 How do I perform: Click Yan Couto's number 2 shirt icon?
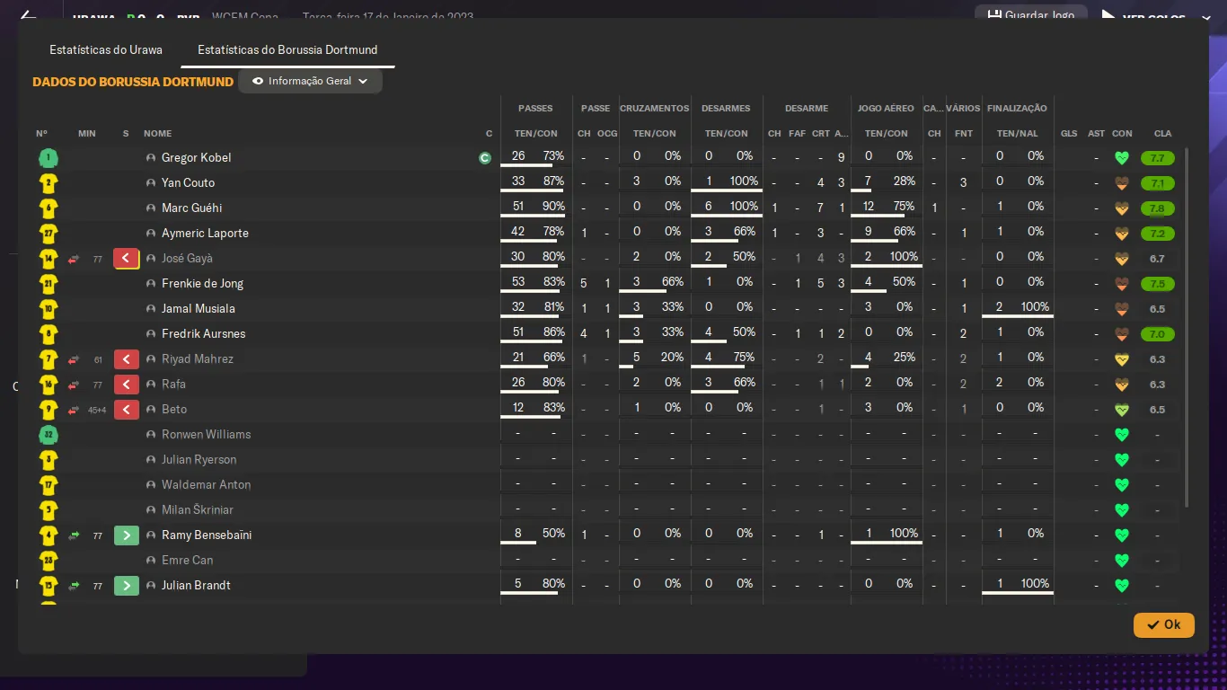pos(49,183)
